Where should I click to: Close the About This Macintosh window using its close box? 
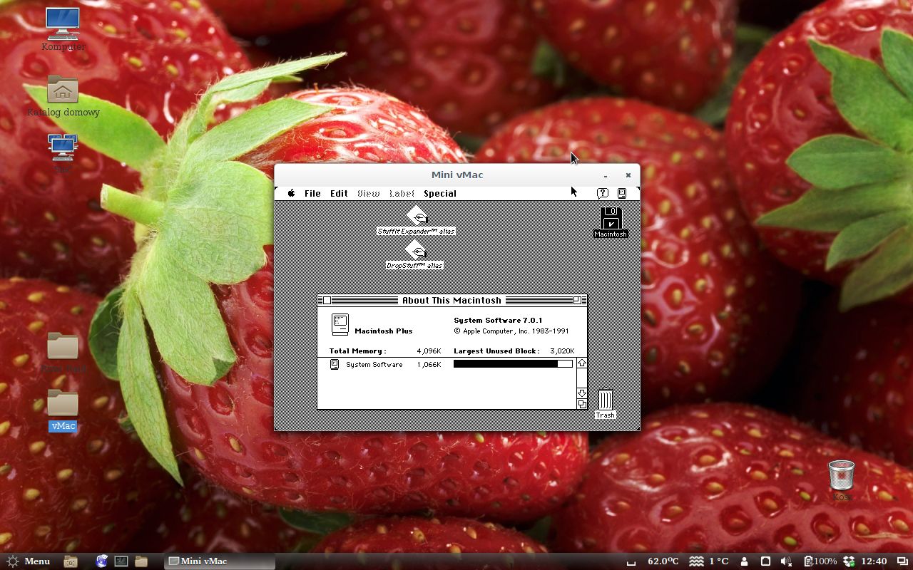327,300
